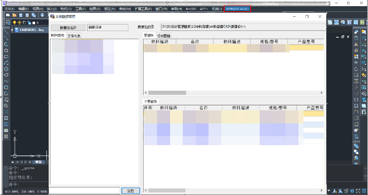Click the data package name field 新建设计
Viewport: 368px width, 195px height.
[x=108, y=27]
